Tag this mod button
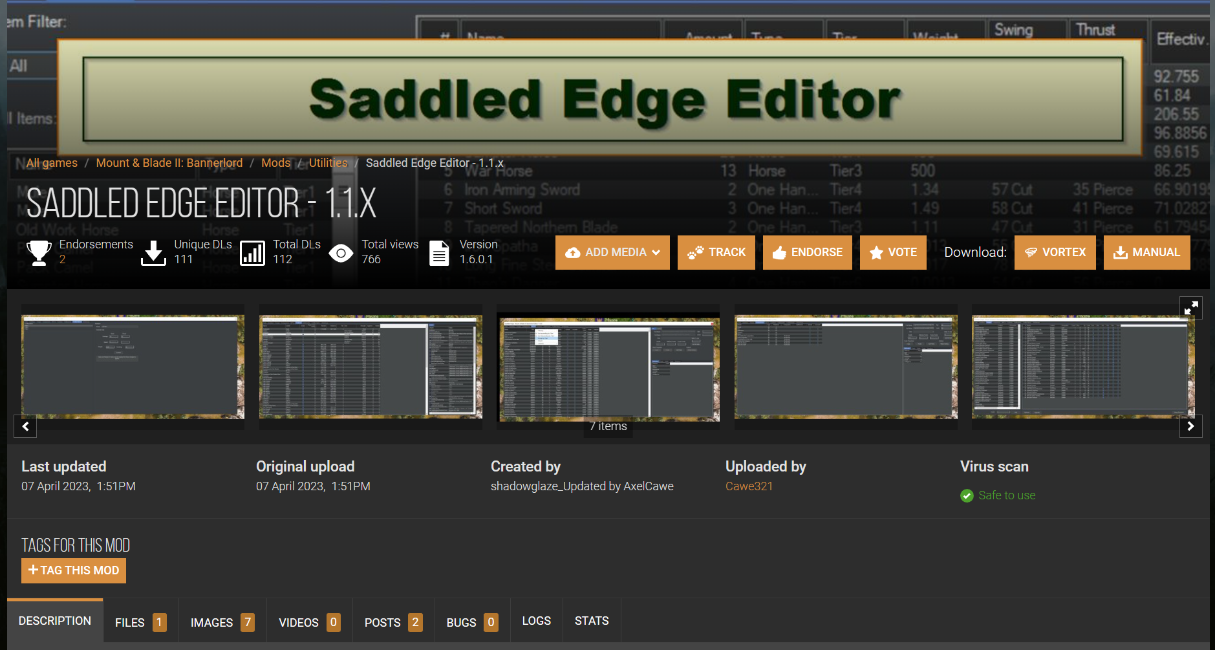Image resolution: width=1215 pixels, height=650 pixels. click(x=74, y=570)
